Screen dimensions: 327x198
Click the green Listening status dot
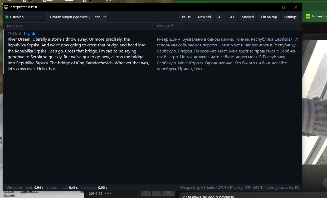[7, 17]
